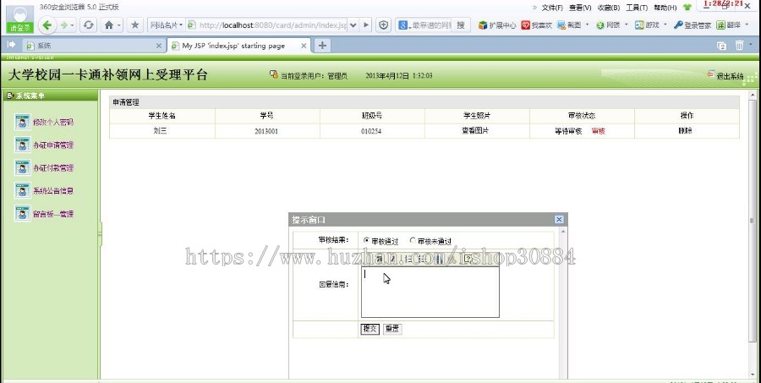Screen dimensions: 761x383
Task: Open the 查看(V) menu
Action: (x=580, y=8)
